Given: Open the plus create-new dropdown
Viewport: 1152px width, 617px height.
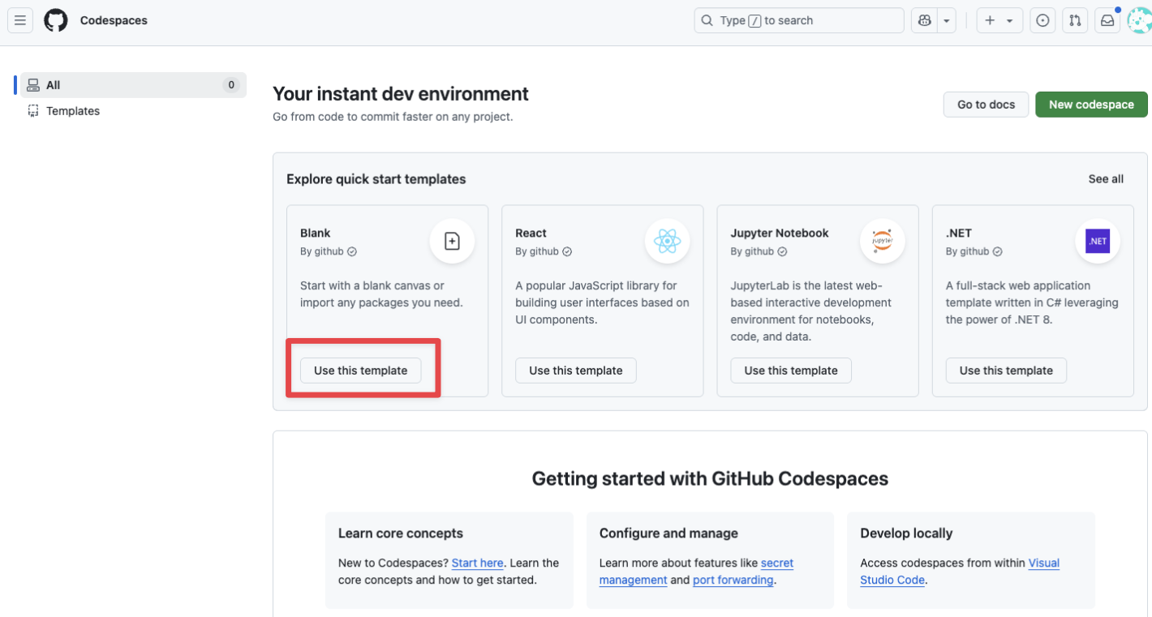Looking at the screenshot, I should (999, 20).
